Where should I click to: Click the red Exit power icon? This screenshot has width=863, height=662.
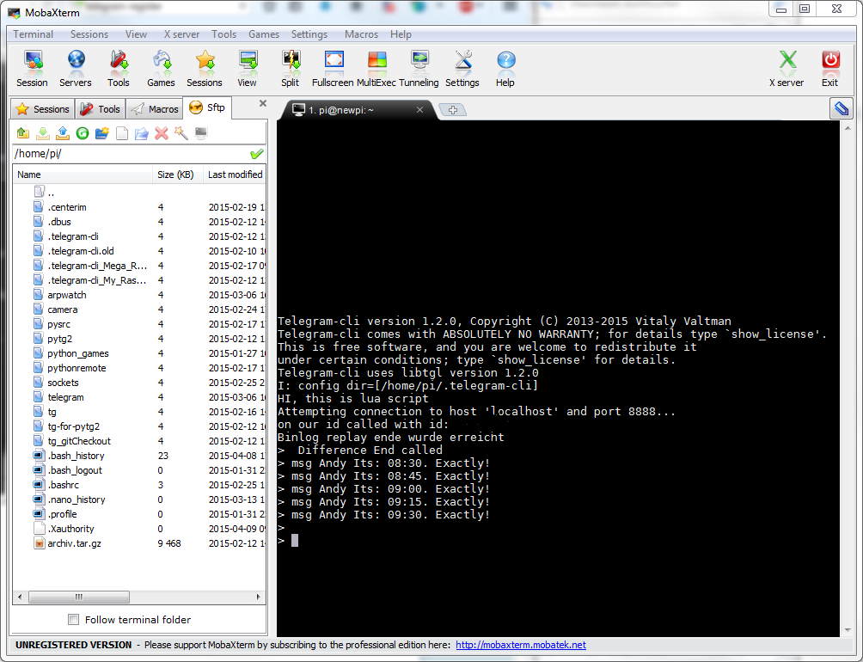830,68
